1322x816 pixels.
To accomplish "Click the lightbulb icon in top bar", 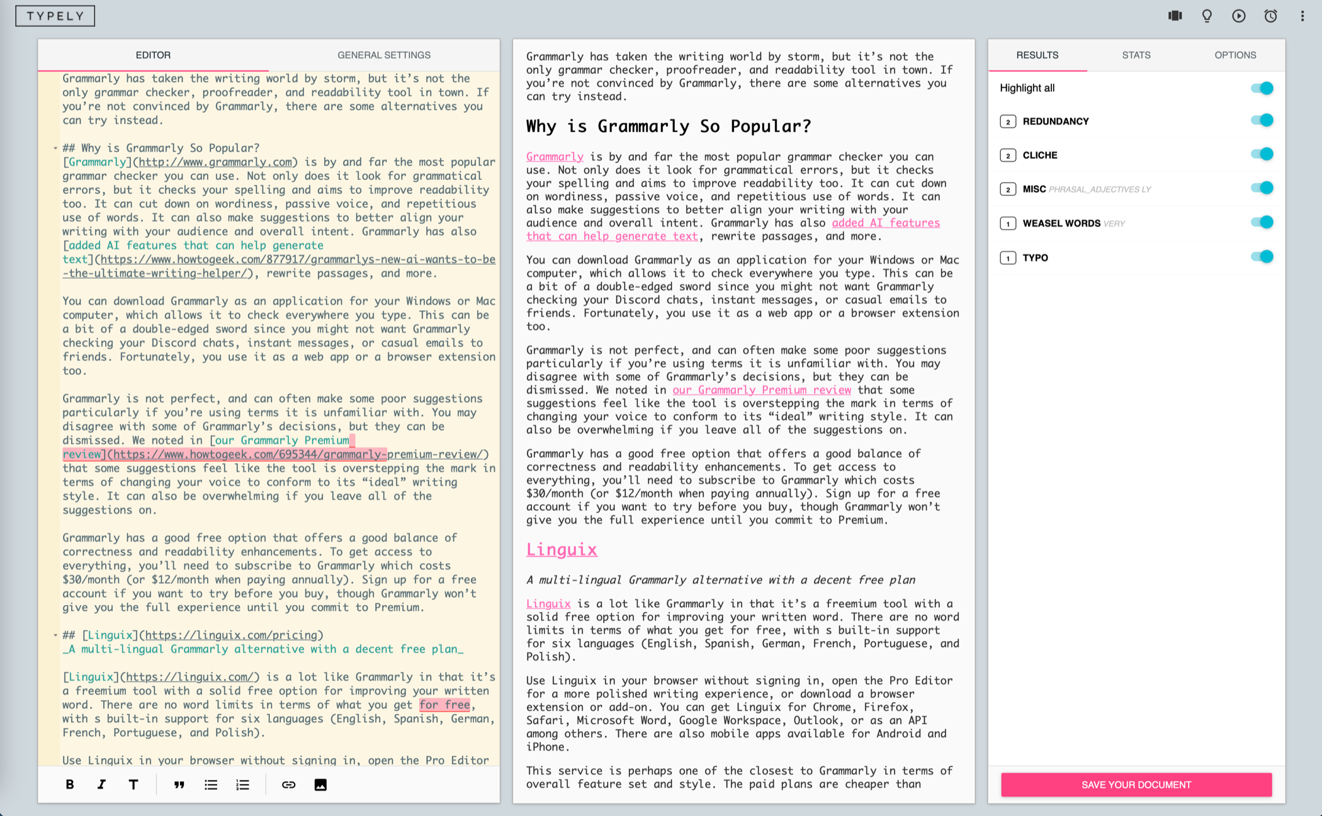I will click(x=1207, y=16).
